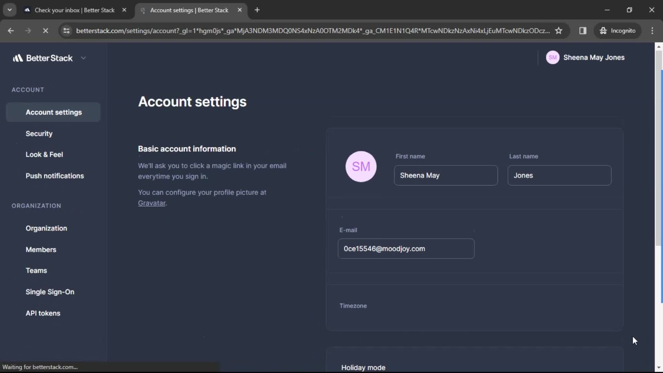The image size is (663, 373).
Task: Click the Gravatar profile picture link
Action: (x=152, y=203)
